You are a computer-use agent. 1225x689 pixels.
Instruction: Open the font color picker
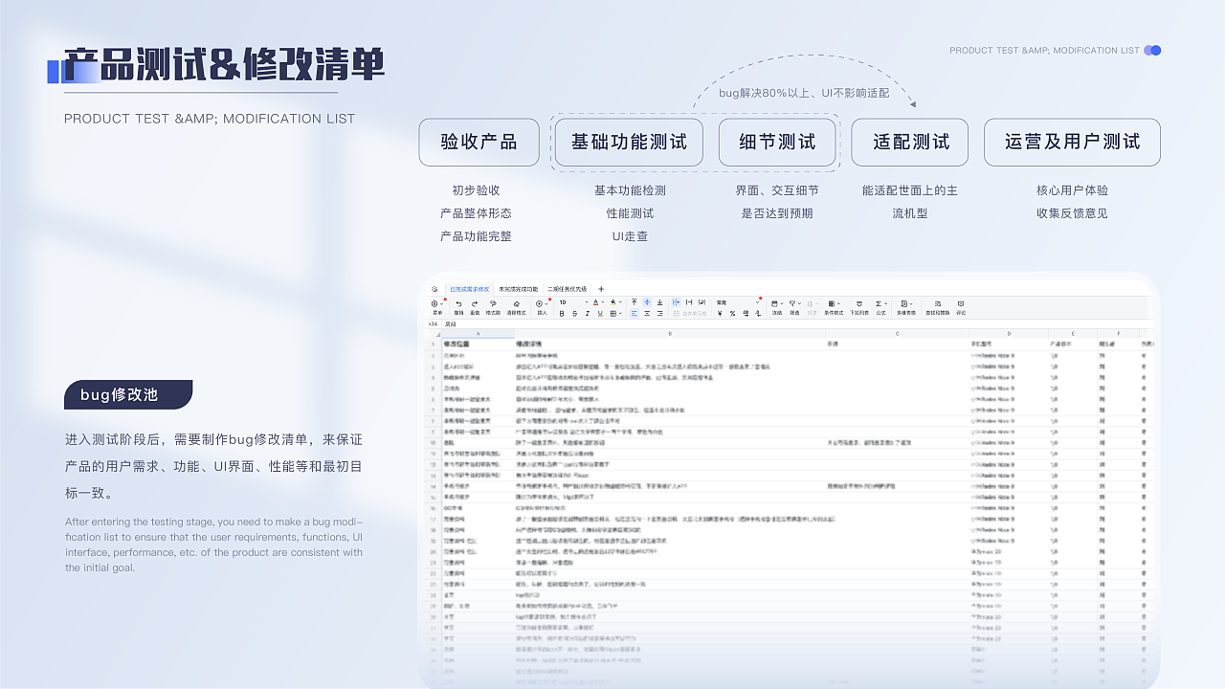597,302
